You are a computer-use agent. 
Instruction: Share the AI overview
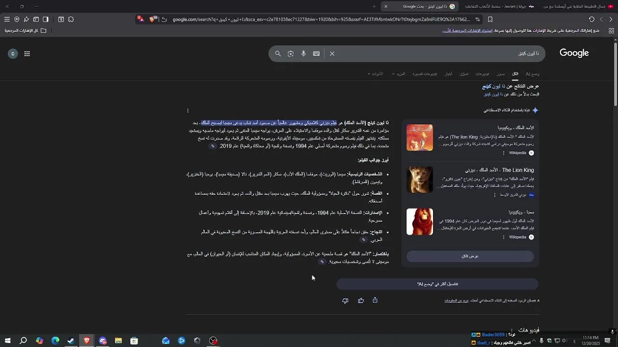[375, 300]
